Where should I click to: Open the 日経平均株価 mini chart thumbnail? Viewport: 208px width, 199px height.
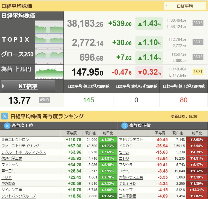pos(49,28)
